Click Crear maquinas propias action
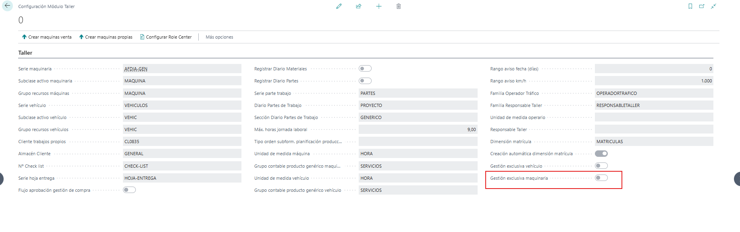The image size is (740, 232). [x=106, y=37]
